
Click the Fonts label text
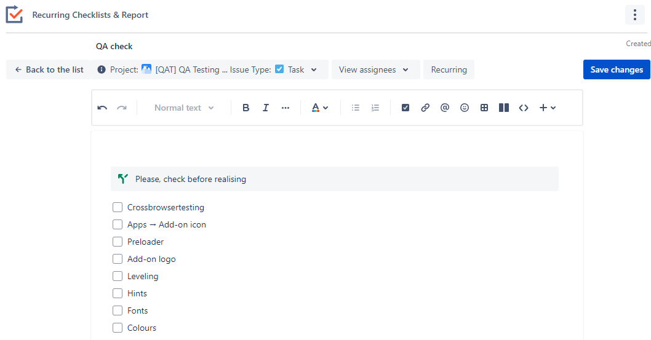pyautogui.click(x=137, y=310)
